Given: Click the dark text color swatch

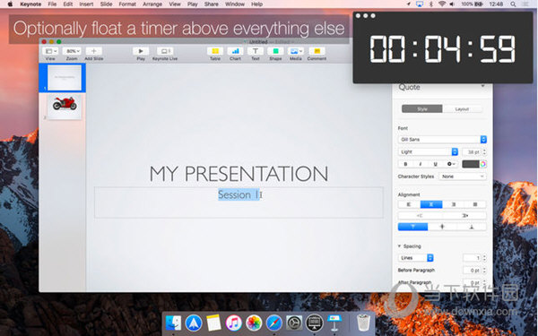Looking at the screenshot, I should 471,164.
